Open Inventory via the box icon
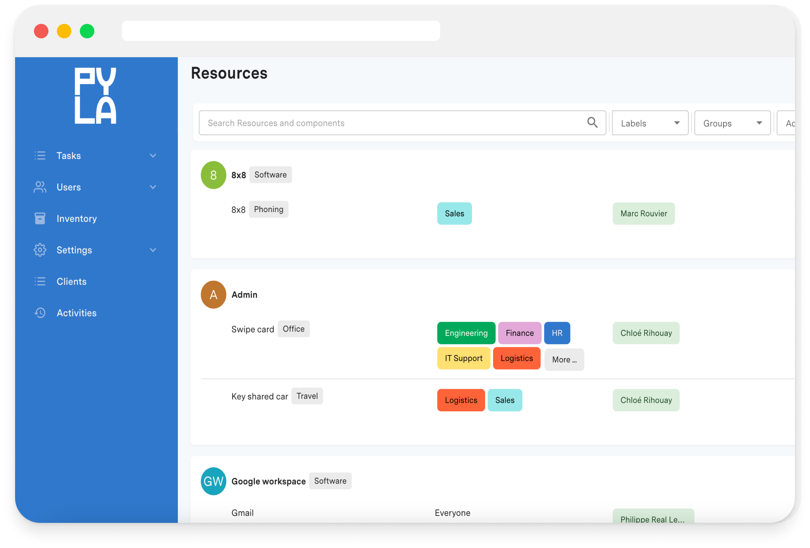The image size is (810, 548). pyautogui.click(x=40, y=218)
